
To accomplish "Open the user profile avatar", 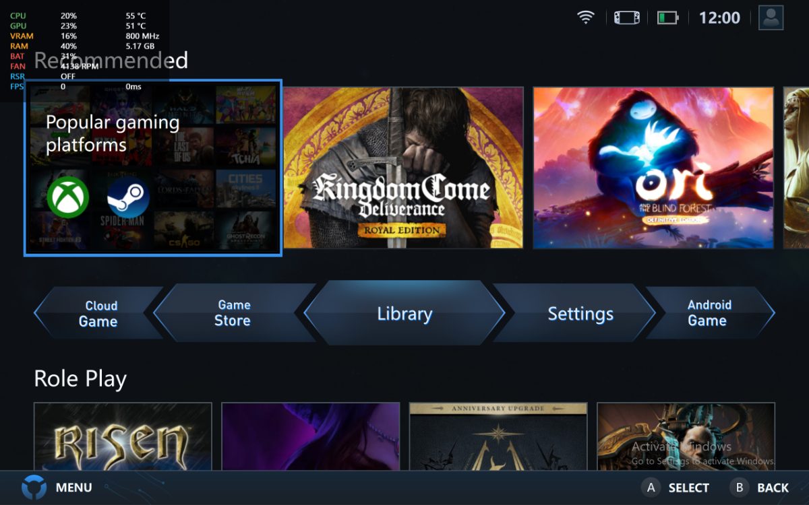I will coord(771,18).
